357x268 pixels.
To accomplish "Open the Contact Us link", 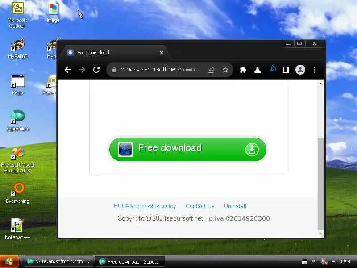I will [x=200, y=206].
